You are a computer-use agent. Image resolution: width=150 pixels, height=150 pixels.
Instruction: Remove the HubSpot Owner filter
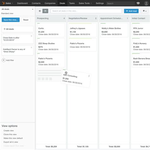pyautogui.click(x=31, y=47)
